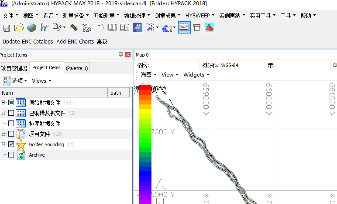This screenshot has width=337, height=204.
Task: Click the rabbit-shaped survey toolbar icon
Action: tap(86, 28)
